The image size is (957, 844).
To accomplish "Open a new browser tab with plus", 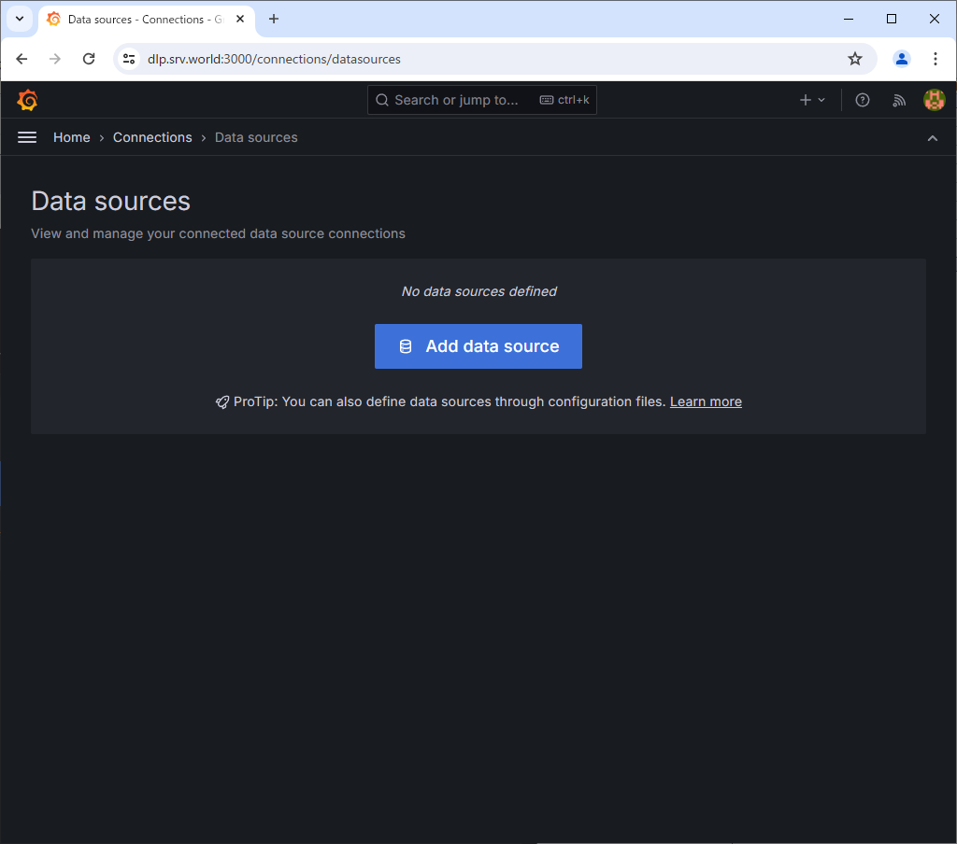I will pos(274,19).
